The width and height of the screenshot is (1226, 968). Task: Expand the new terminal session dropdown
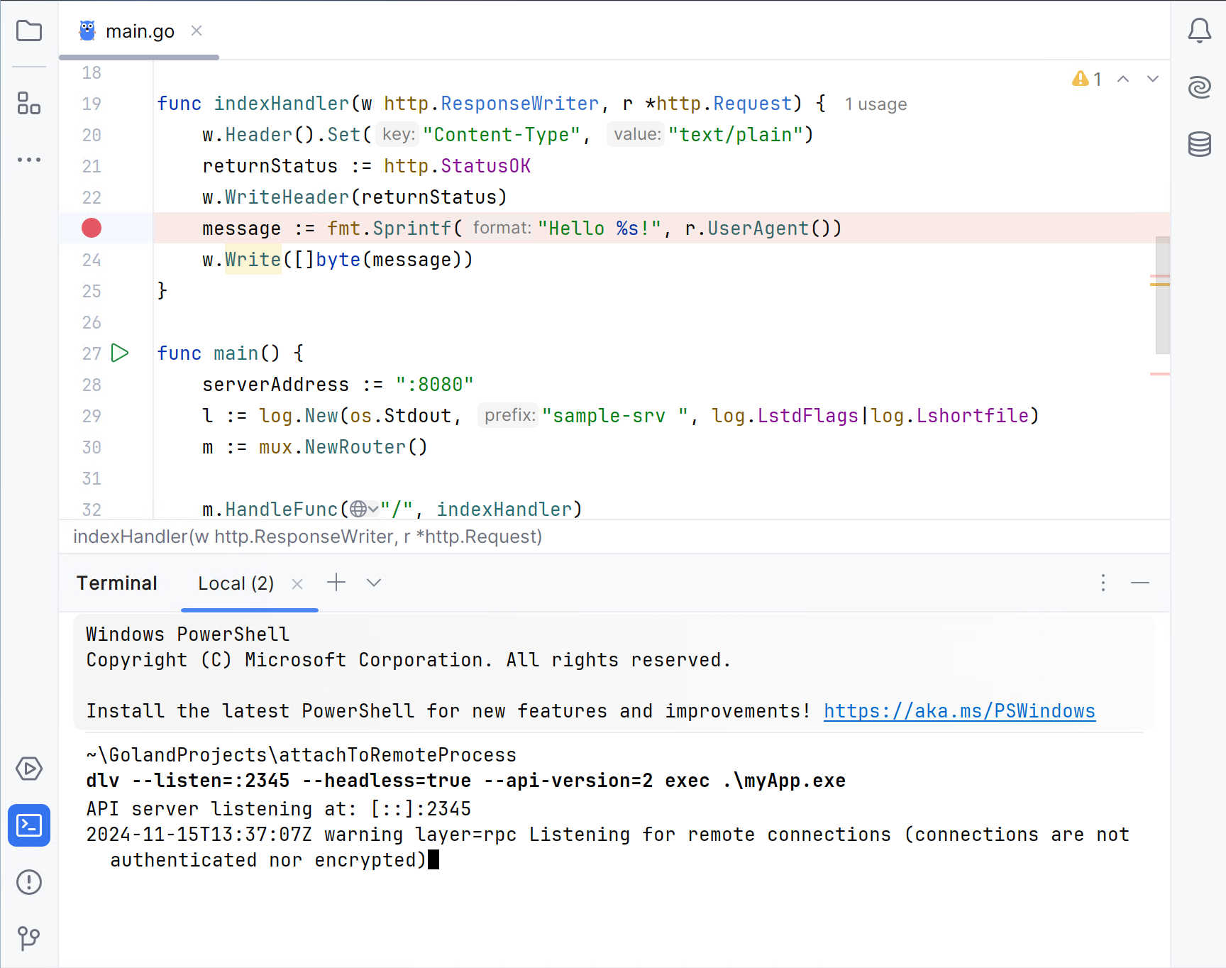374,583
